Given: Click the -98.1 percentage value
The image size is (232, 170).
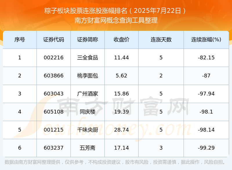Looking at the screenshot, I should [206, 112].
